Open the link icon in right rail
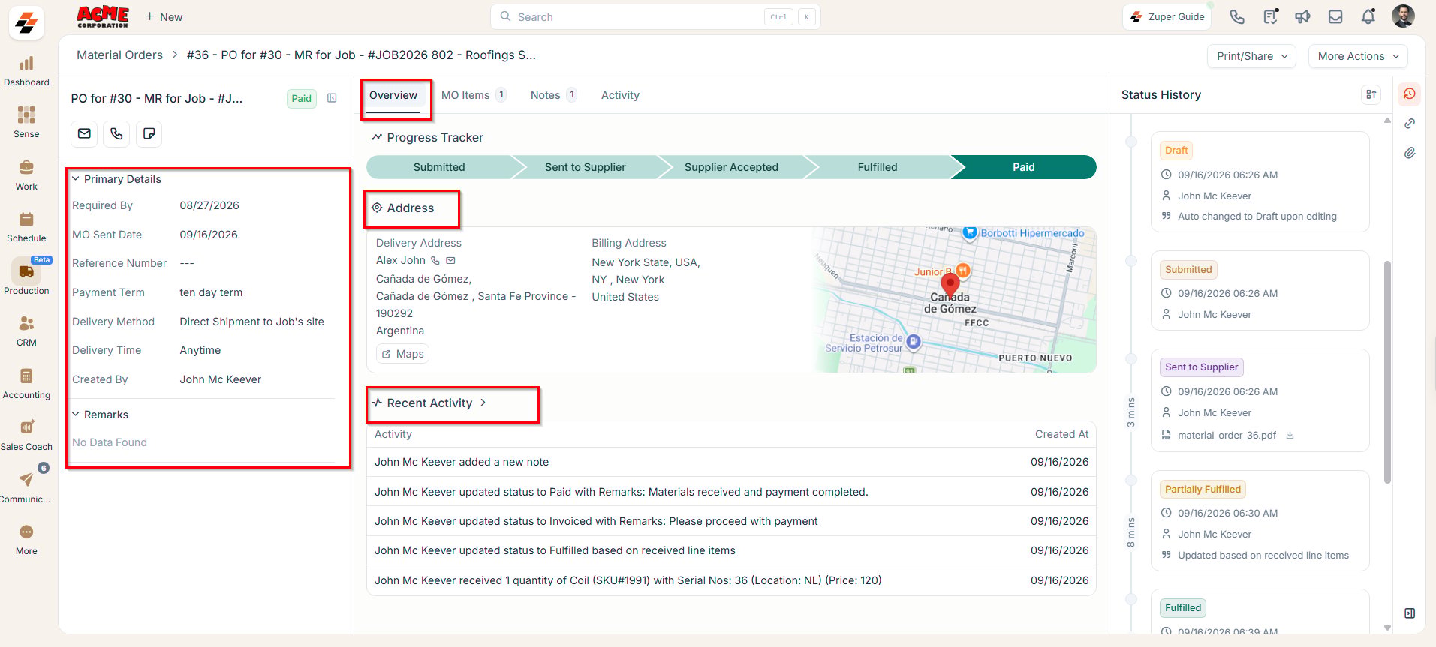This screenshot has height=647, width=1436. (1410, 124)
